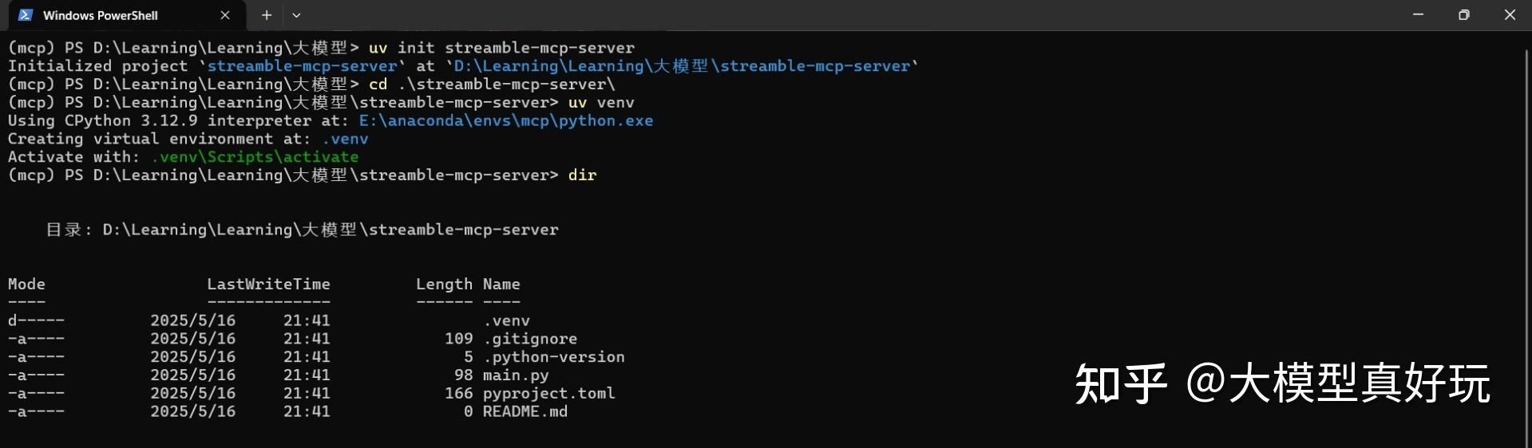This screenshot has height=448, width=1532.
Task: Click the PowerShell icon in the tab
Action: click(x=26, y=15)
